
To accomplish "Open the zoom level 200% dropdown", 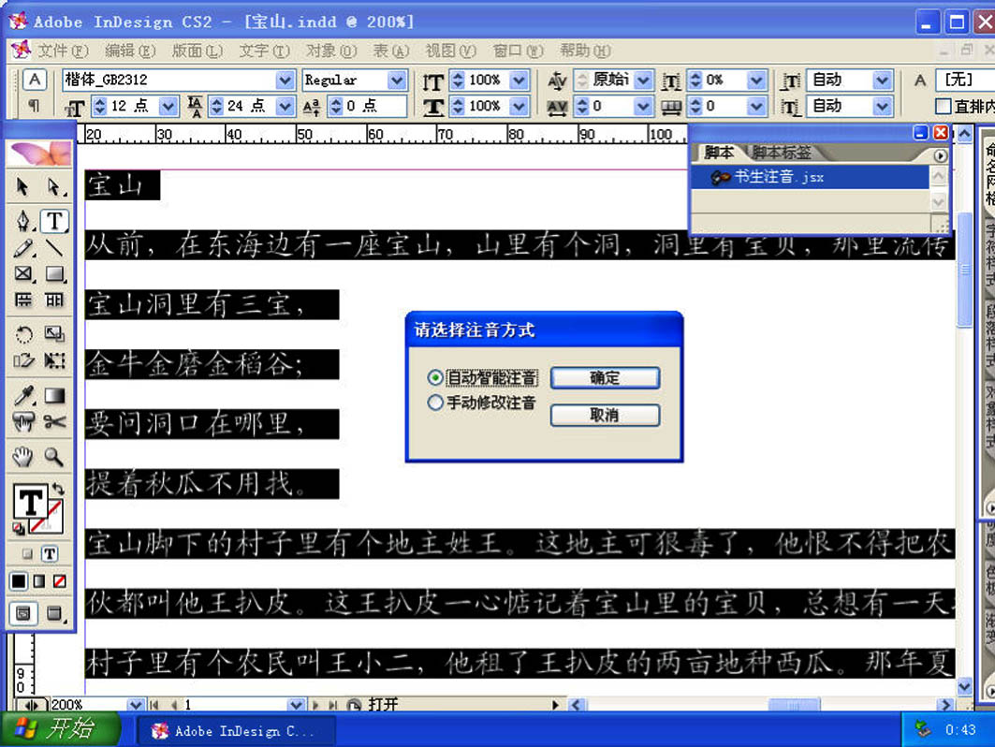I will (135, 705).
